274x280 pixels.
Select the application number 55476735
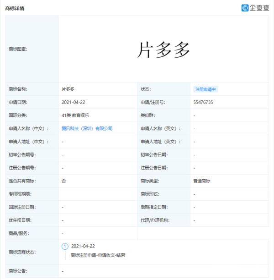(x=203, y=102)
